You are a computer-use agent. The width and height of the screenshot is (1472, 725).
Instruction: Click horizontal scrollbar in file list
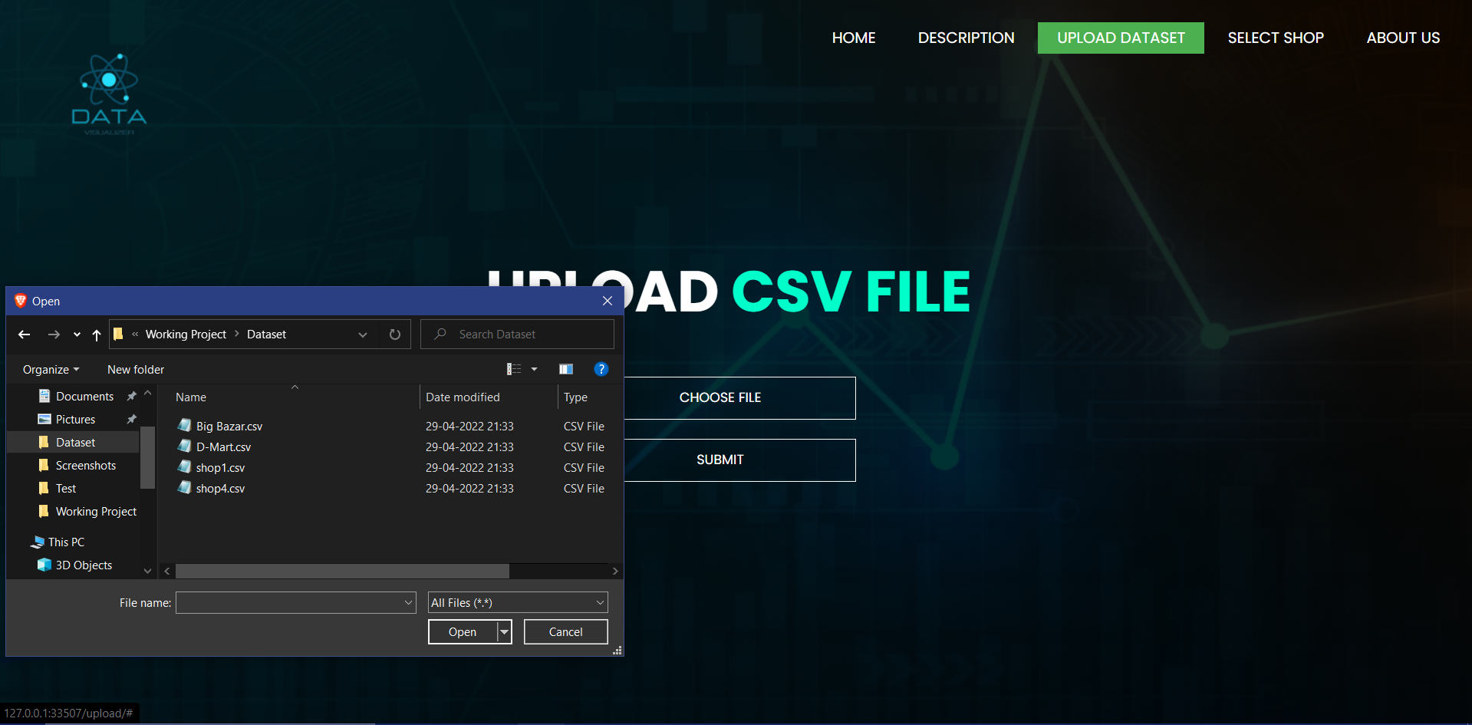pyautogui.click(x=342, y=572)
